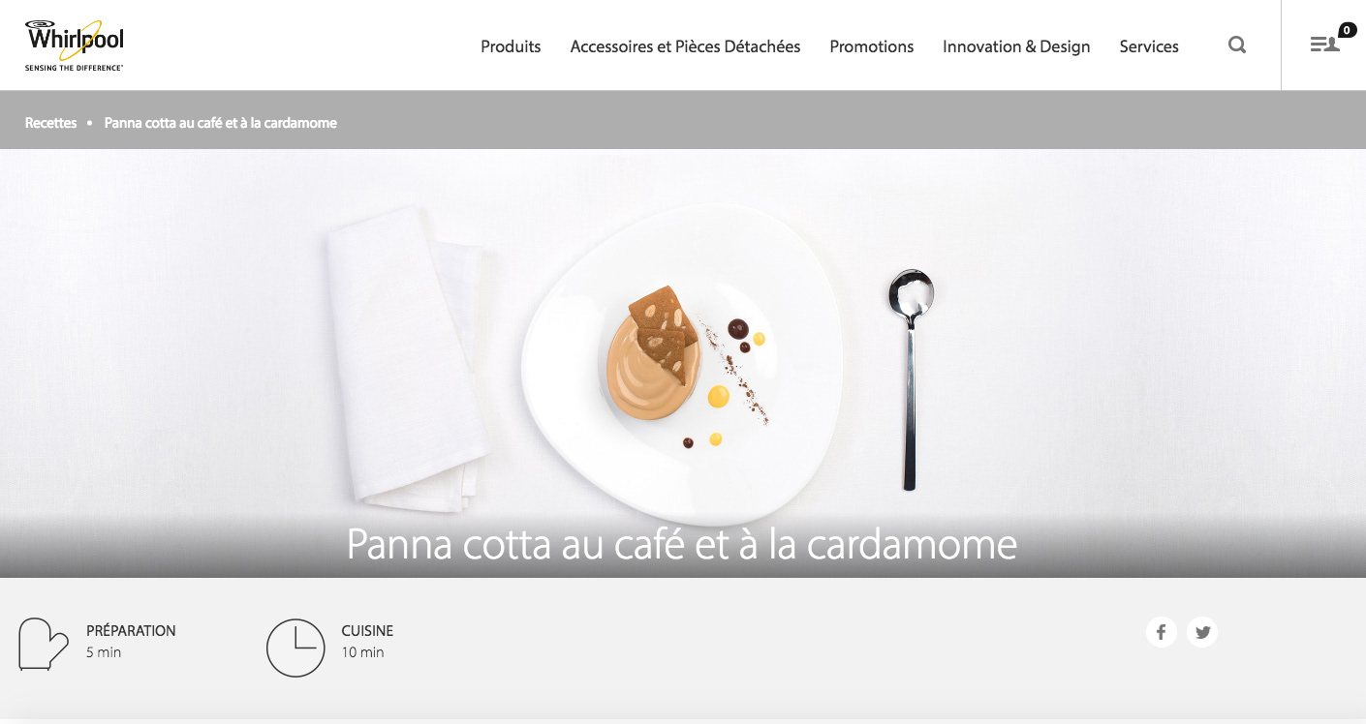Image resolution: width=1366 pixels, height=724 pixels.
Task: Open the user account list icon
Action: [1324, 45]
